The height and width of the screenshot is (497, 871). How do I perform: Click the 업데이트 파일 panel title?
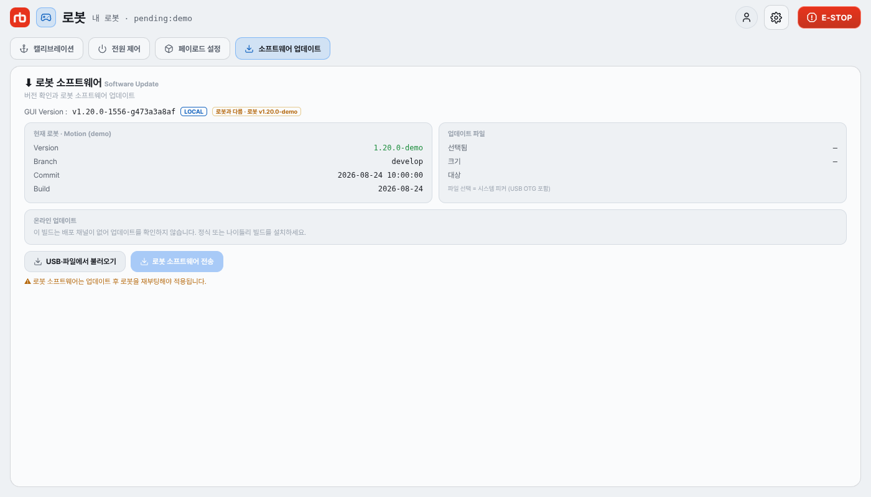point(466,134)
